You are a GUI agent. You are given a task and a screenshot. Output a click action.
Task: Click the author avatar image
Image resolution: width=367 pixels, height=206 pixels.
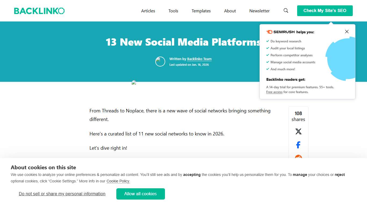[x=160, y=61]
